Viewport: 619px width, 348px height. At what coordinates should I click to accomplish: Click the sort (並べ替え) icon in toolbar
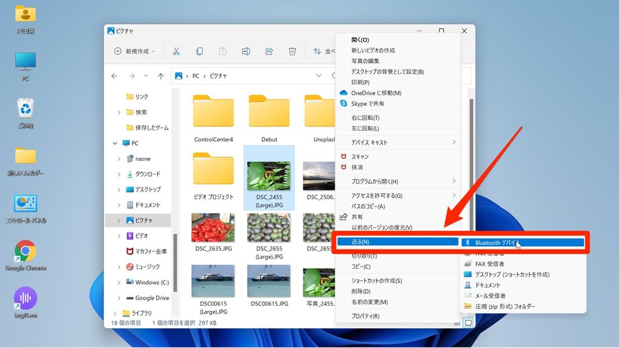(317, 51)
